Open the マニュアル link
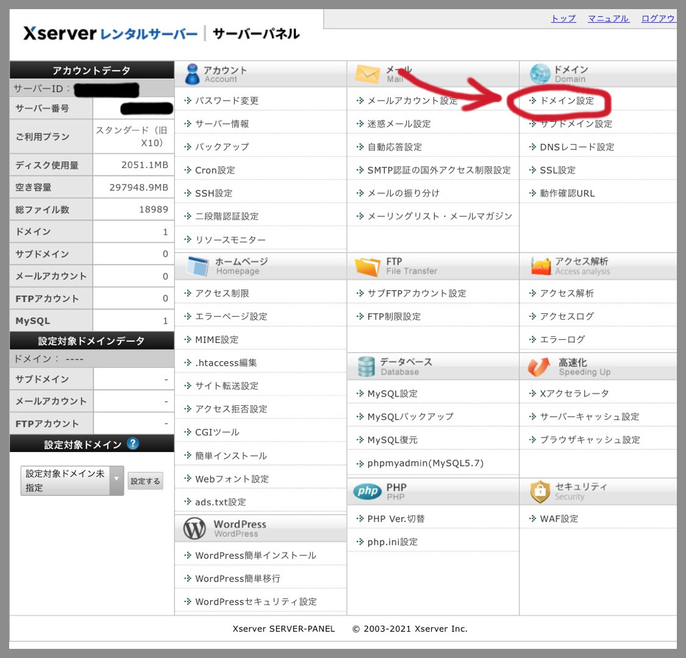Viewport: 686px width, 658px height. tap(609, 18)
